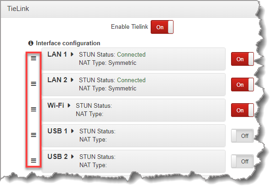The width and height of the screenshot is (279, 195).
Task: Click the Interface configuration info icon
Action: pos(31,43)
